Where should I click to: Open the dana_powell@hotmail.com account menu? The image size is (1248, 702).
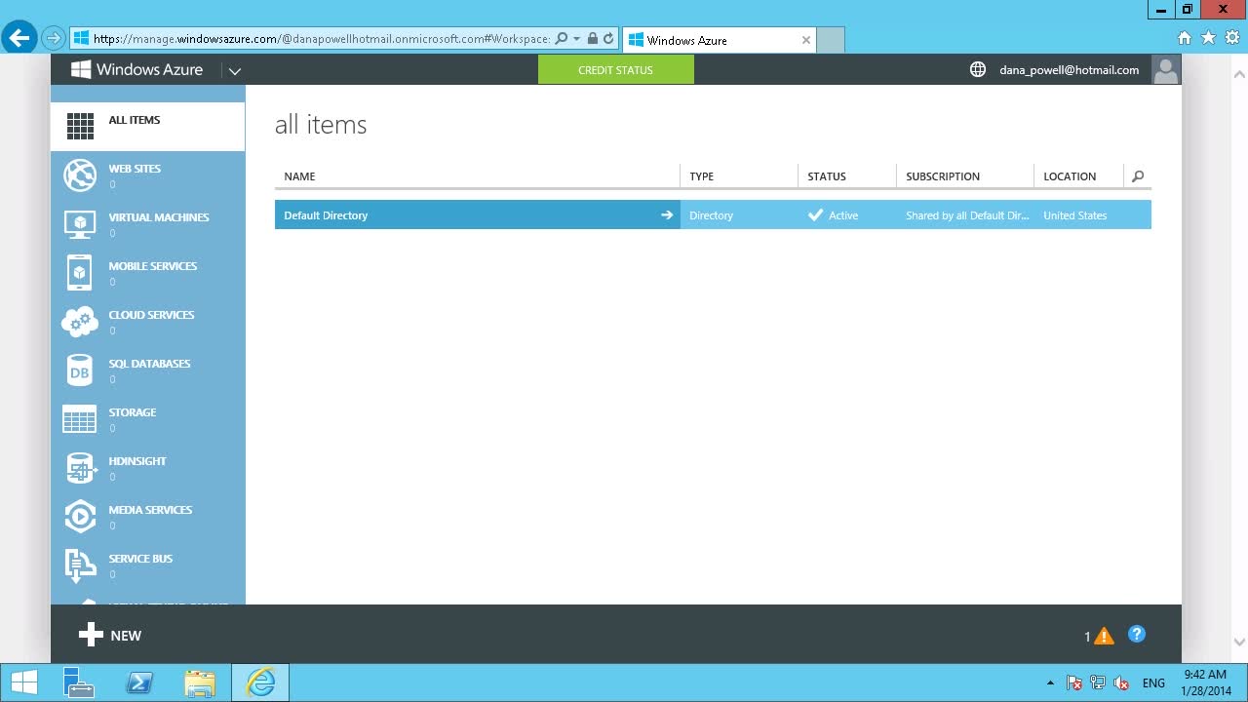coord(1069,70)
